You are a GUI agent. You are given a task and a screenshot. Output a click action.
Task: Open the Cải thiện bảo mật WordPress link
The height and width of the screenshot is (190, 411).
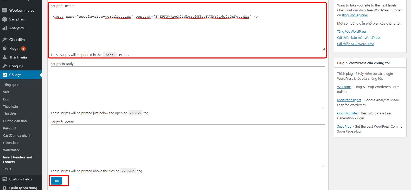[359, 38]
